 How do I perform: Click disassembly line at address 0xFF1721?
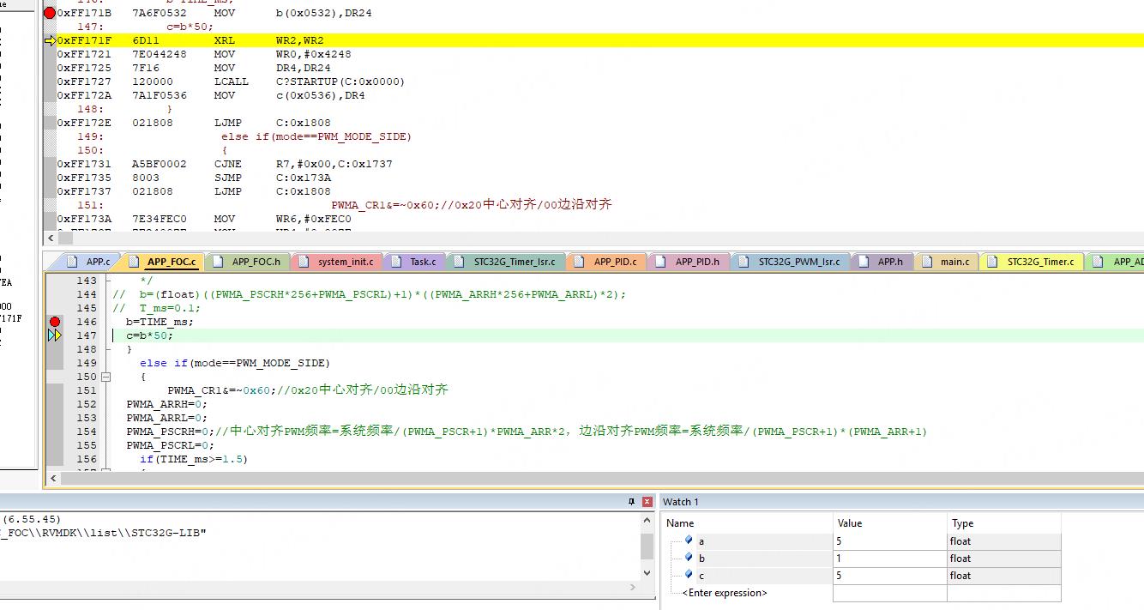pyautogui.click(x=205, y=54)
